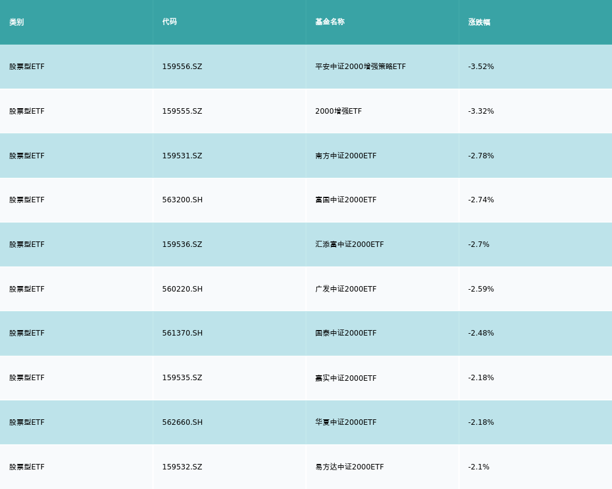This screenshot has width=612, height=489.
Task: Select 广发中证2000ETF fund name
Action: click(346, 289)
